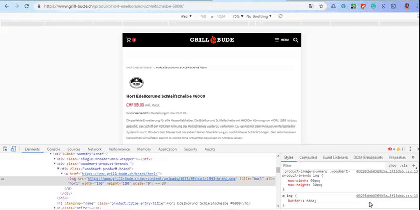Switch to the Elements tab
This screenshot has height=210, width=420.
pyautogui.click(x=32, y=149)
